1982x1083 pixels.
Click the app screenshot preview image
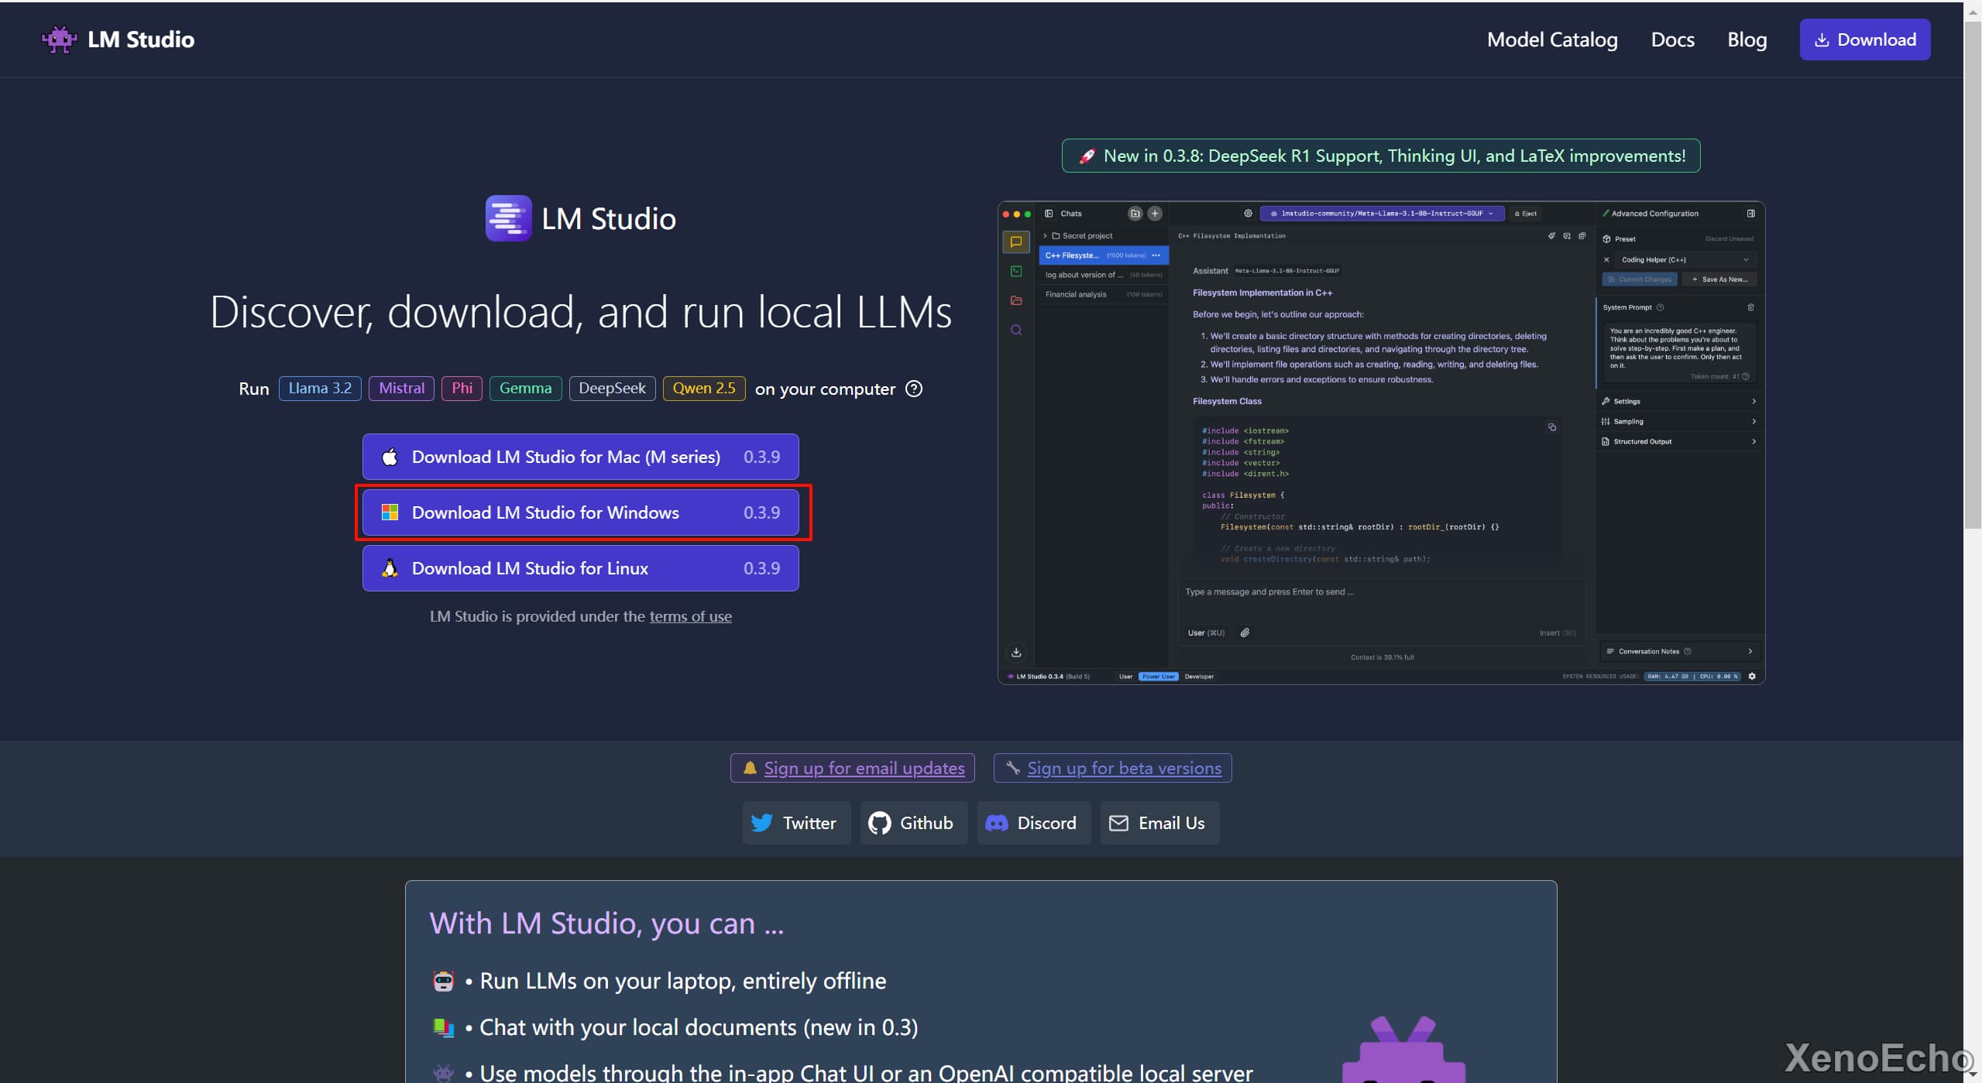[1380, 442]
